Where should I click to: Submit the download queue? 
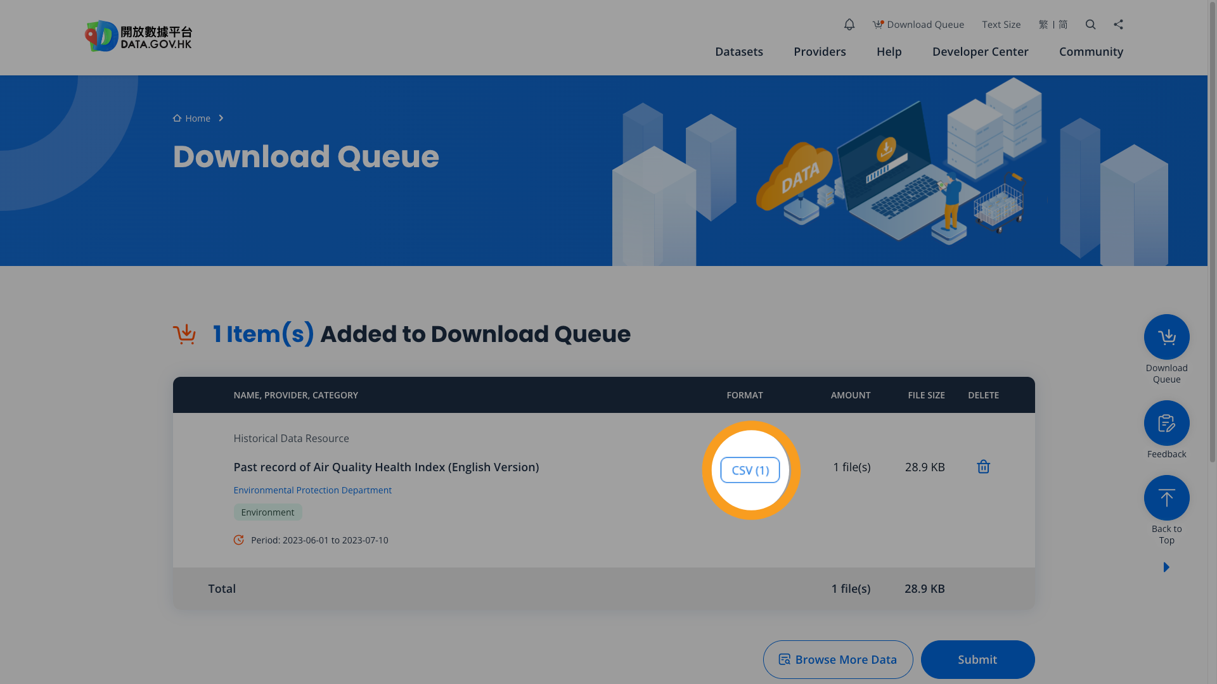977,659
